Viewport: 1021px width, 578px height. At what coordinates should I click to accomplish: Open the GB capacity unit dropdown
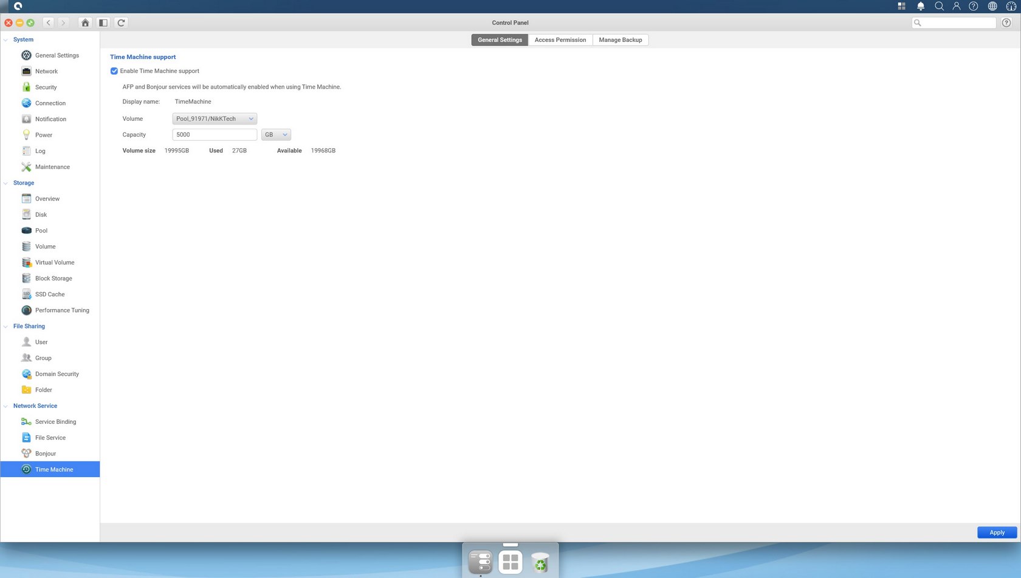276,135
